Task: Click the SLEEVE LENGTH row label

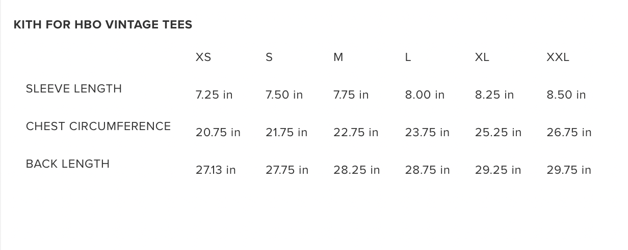Action: pos(74,89)
